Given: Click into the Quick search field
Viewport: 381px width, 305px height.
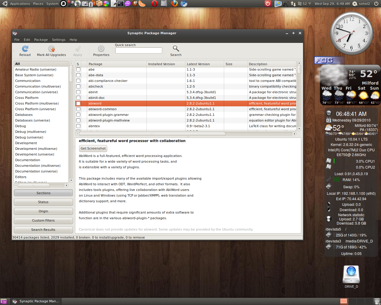Looking at the screenshot, I should tap(139, 51).
